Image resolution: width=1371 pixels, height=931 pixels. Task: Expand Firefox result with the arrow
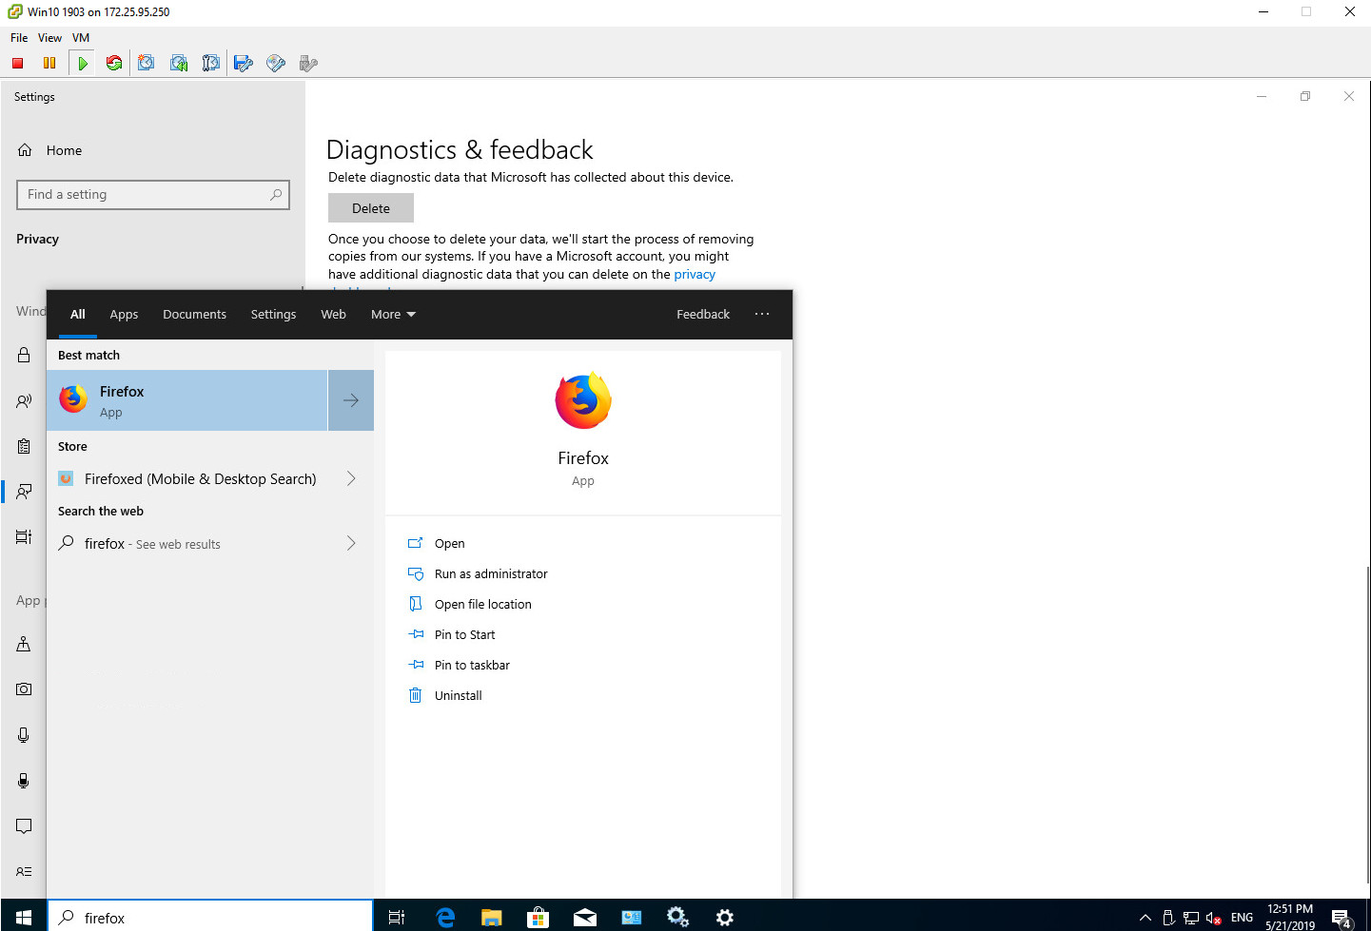351,400
